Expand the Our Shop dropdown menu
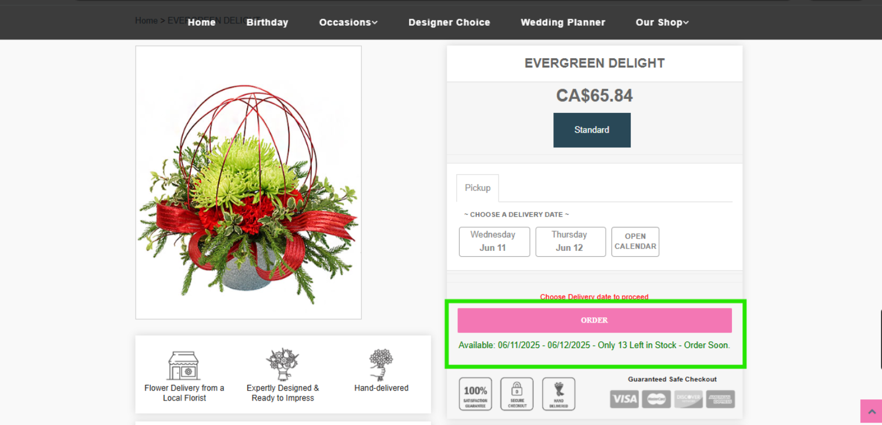 (x=662, y=22)
